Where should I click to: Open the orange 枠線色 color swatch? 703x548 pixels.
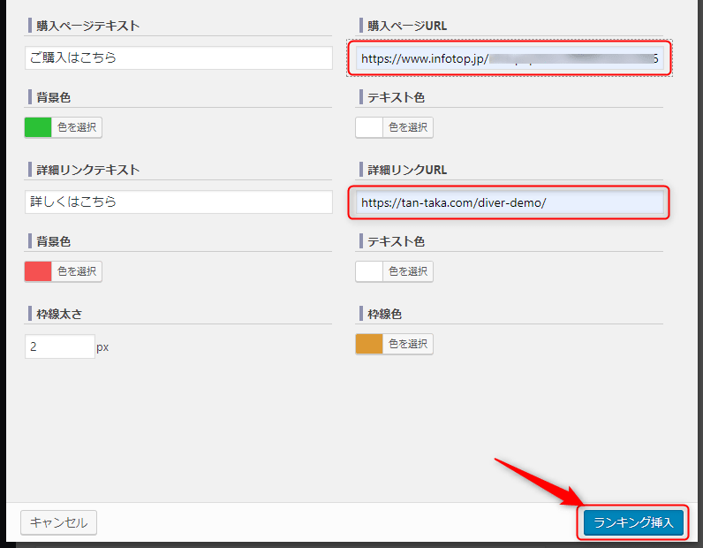point(369,344)
